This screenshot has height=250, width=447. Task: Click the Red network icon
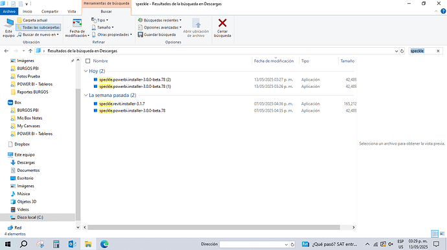coord(10,227)
